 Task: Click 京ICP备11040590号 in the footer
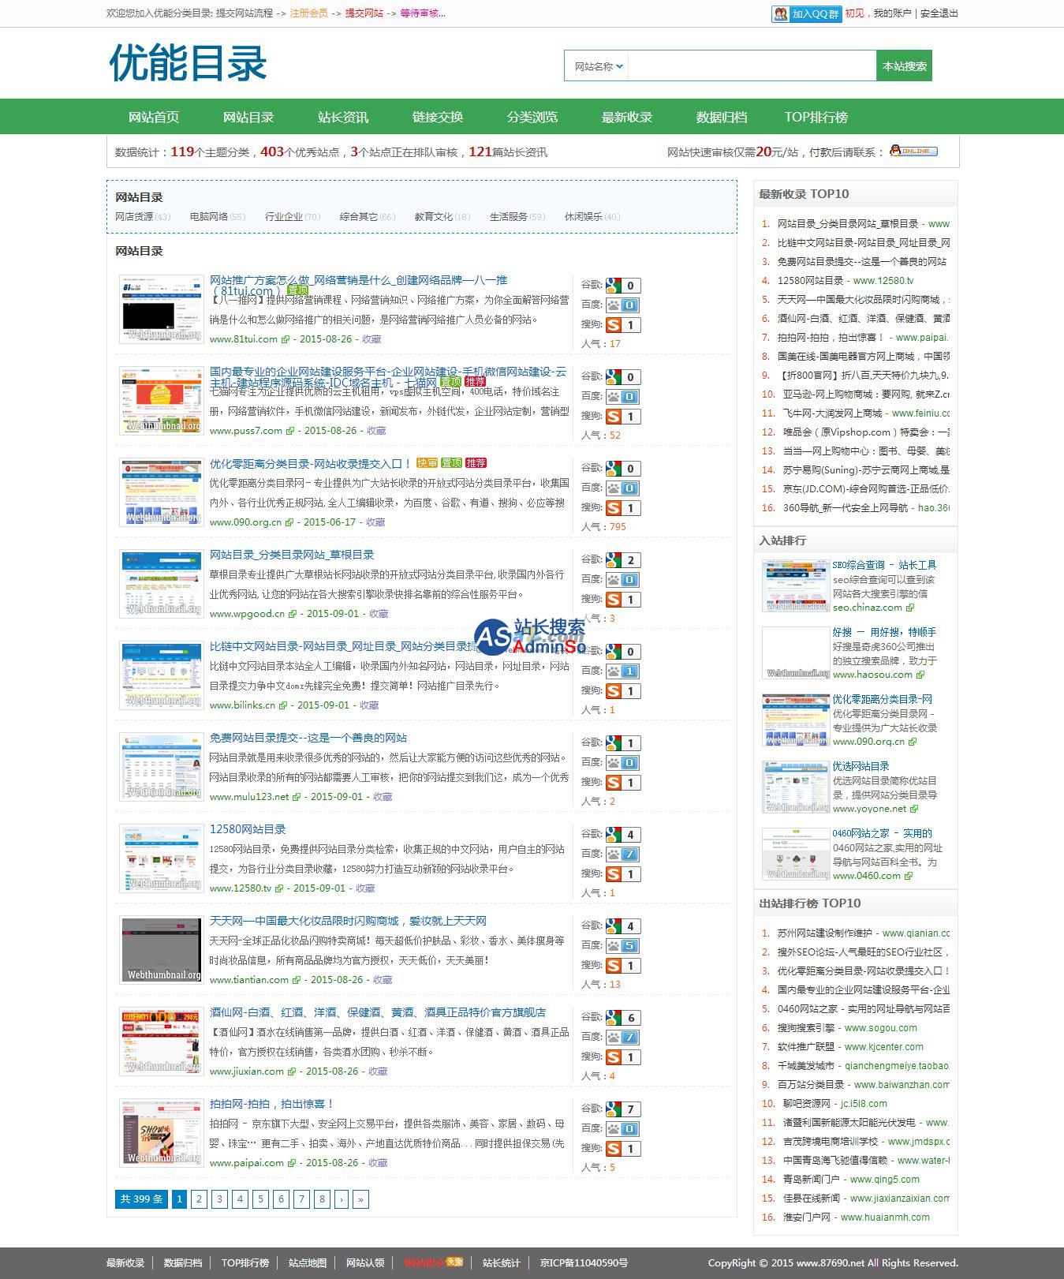tap(584, 1263)
